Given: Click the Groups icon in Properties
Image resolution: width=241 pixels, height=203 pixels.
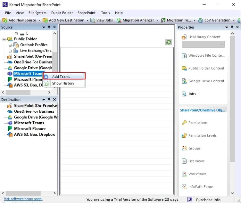Looking at the screenshot, I should [184, 148].
